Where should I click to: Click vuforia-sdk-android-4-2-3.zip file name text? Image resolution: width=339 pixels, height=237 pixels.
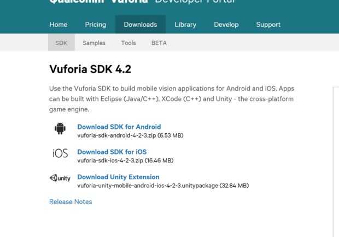[x=117, y=135]
